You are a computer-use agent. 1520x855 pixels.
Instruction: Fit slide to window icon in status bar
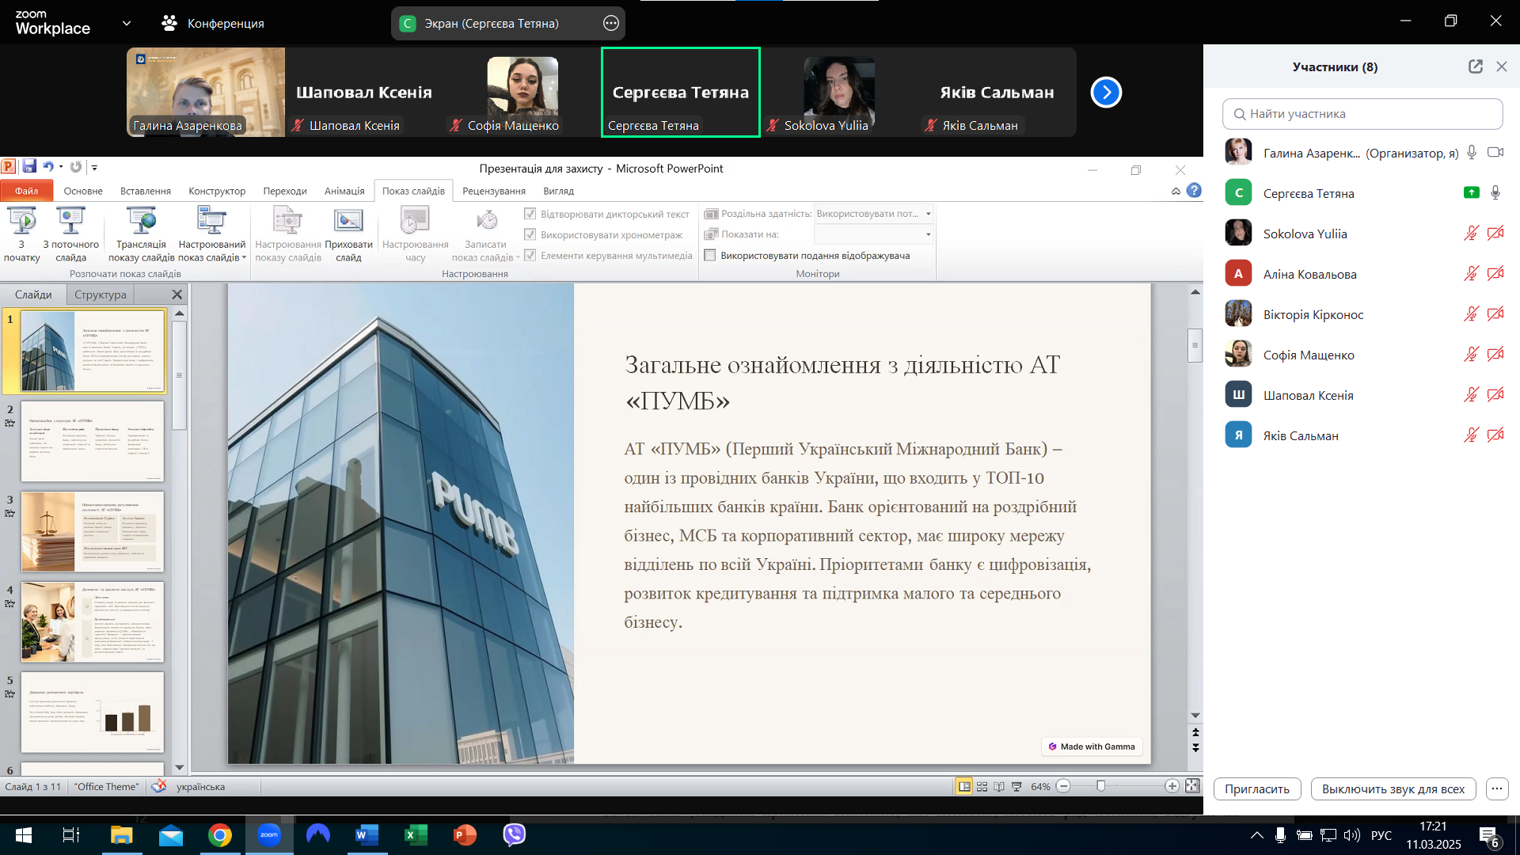[1192, 786]
